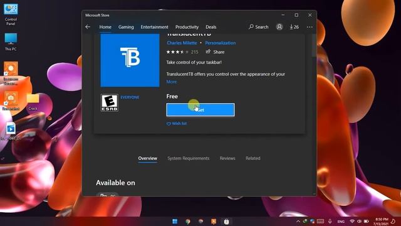The image size is (401, 226).
Task: Open the three-dot See more menu
Action: (310, 27)
